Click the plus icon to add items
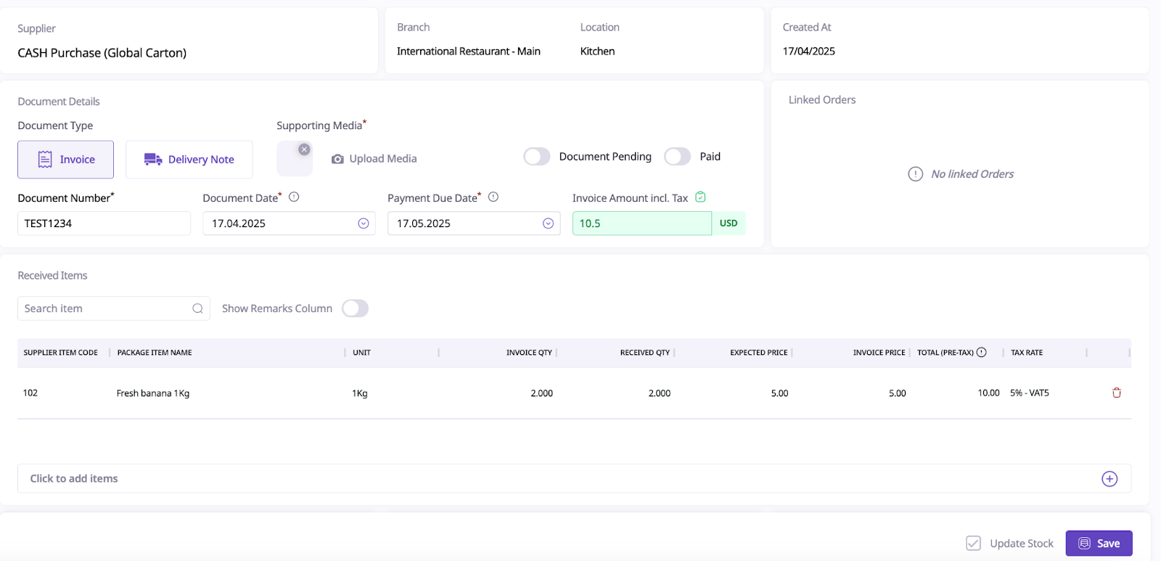Screen dimensions: 1161x561 [1109, 479]
